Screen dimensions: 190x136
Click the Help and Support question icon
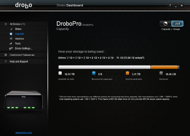6,61
